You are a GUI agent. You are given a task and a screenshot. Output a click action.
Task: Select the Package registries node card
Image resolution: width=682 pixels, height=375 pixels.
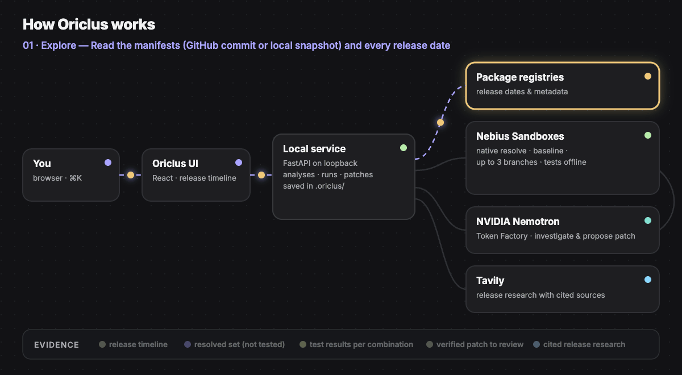[x=563, y=85]
